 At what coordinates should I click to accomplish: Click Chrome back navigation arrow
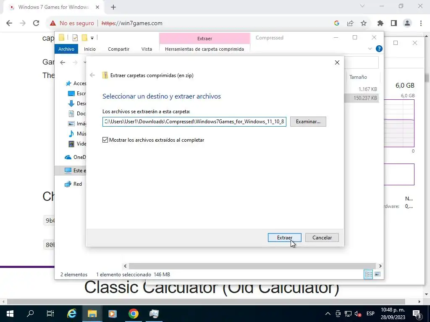pyautogui.click(x=9, y=23)
